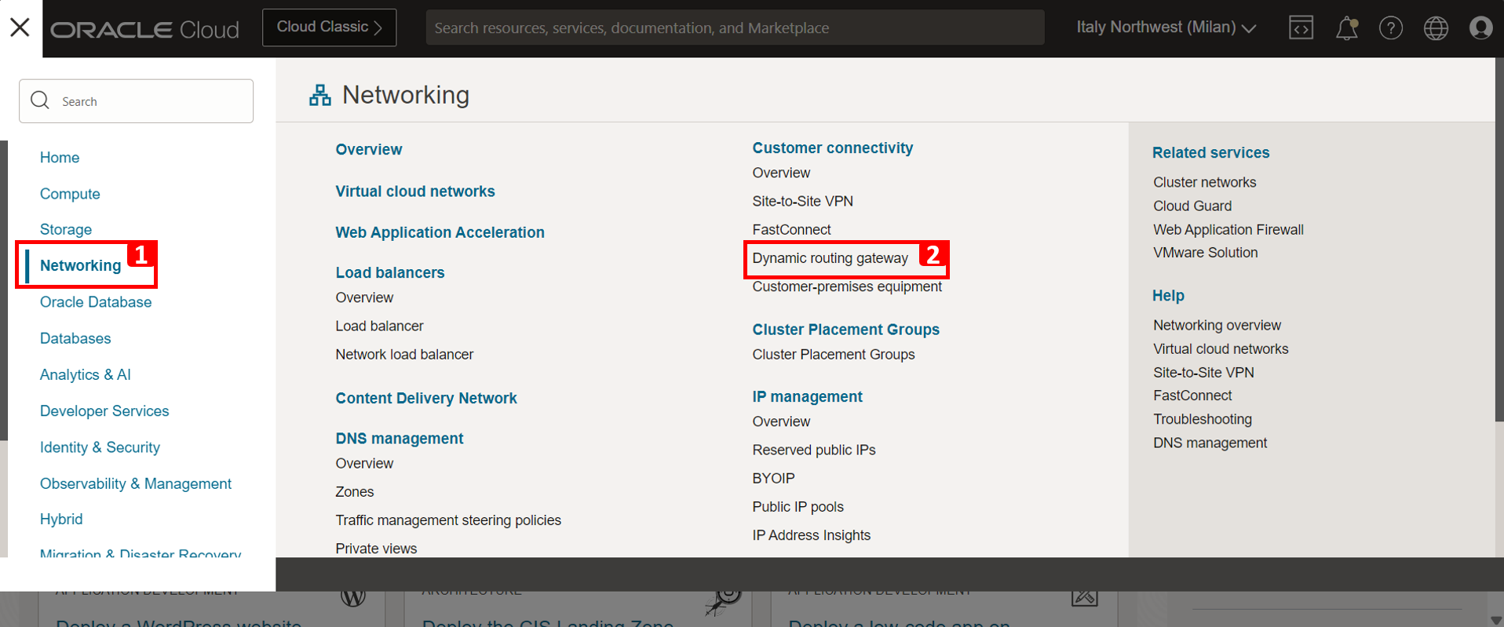Viewport: 1504px width, 627px height.
Task: Select Home in the navigation menu
Action: [60, 157]
